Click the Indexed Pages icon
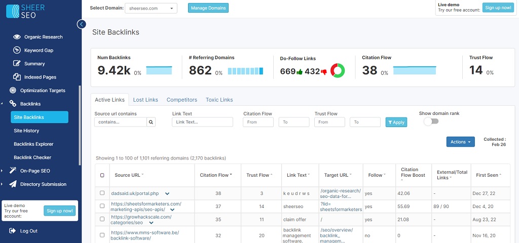The width and height of the screenshot is (519, 243). (17, 77)
